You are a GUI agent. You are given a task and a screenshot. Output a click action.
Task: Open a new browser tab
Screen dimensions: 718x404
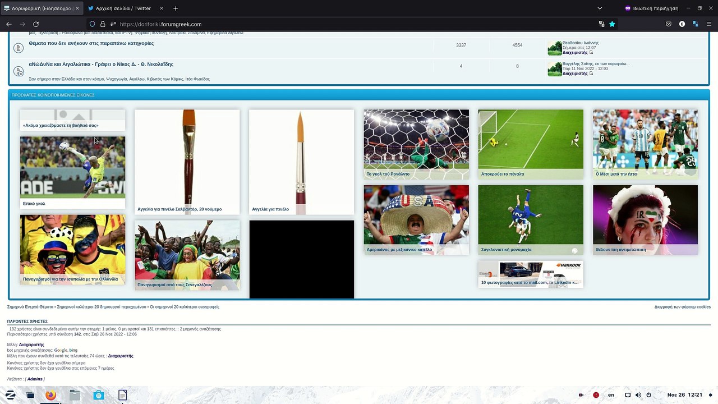(176, 8)
